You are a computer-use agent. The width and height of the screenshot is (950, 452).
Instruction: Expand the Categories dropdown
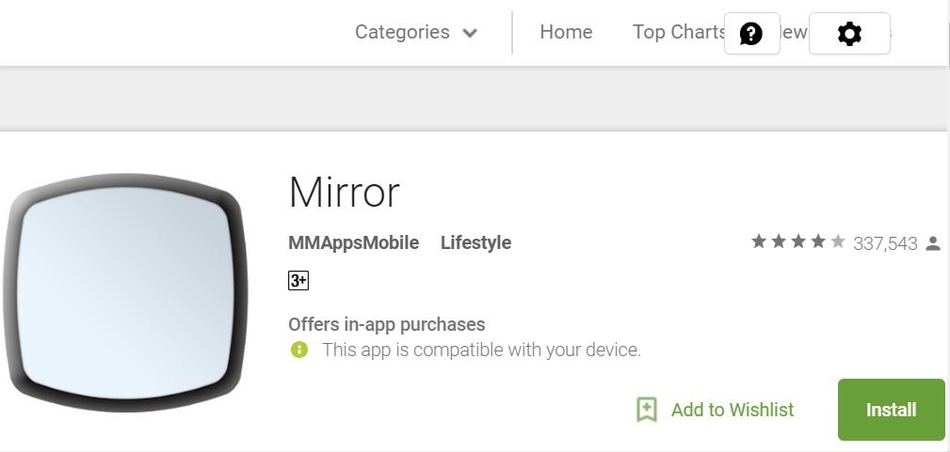pos(416,32)
